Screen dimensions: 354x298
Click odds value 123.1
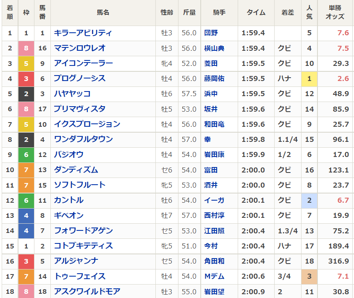[338, 170]
